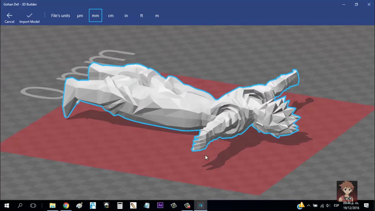Open taskbar search

[20, 205]
